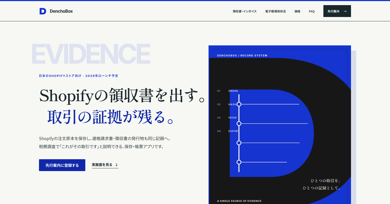Click "A SINGLE SOURCE OF EVIDENCE" caption
390x204 pixels.
[239, 201]
